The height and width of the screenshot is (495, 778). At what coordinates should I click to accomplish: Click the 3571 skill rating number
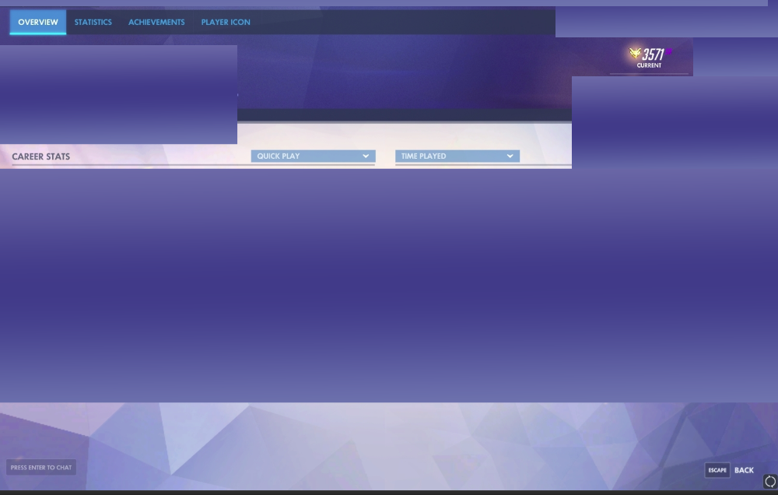click(654, 54)
